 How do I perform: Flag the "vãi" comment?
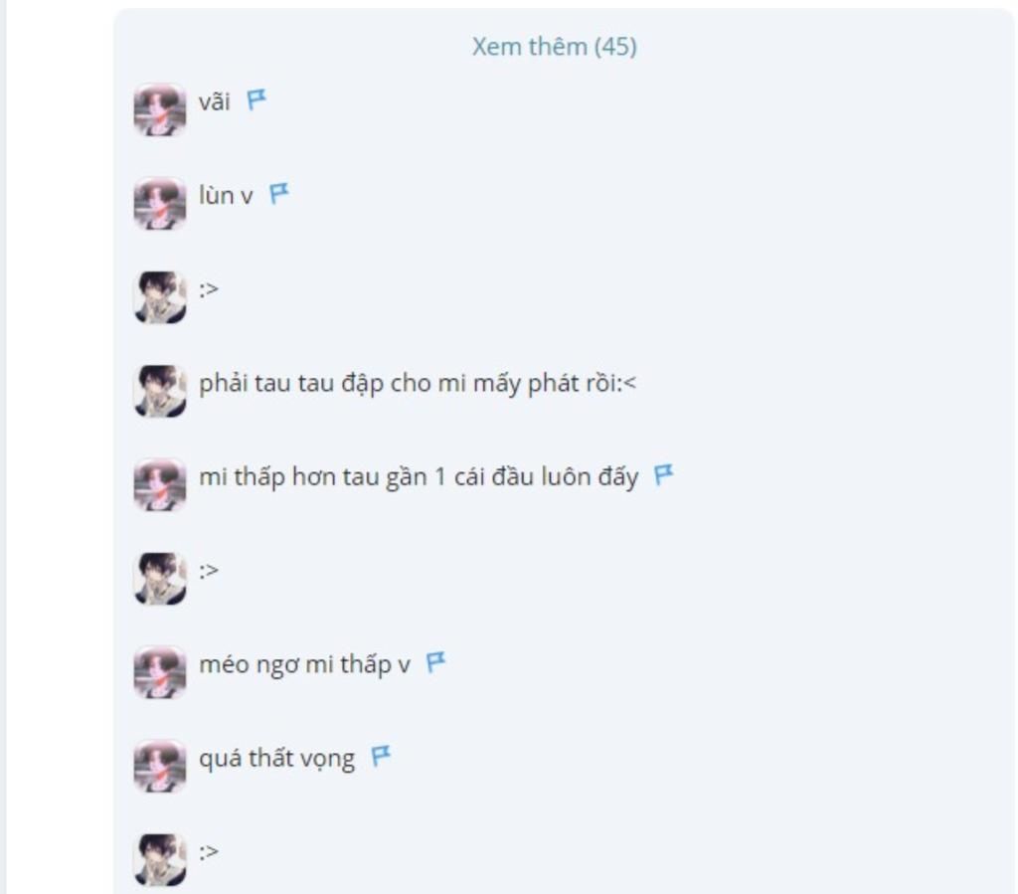pos(256,100)
